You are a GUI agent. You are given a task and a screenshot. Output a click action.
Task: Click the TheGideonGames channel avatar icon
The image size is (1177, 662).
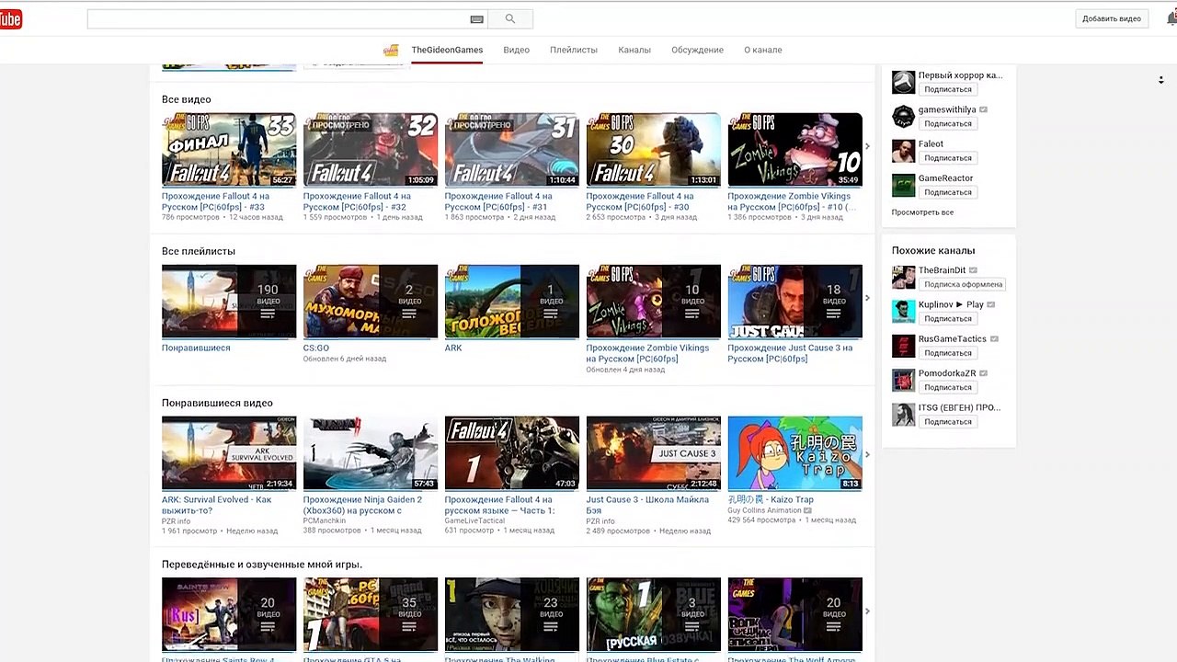391,51
